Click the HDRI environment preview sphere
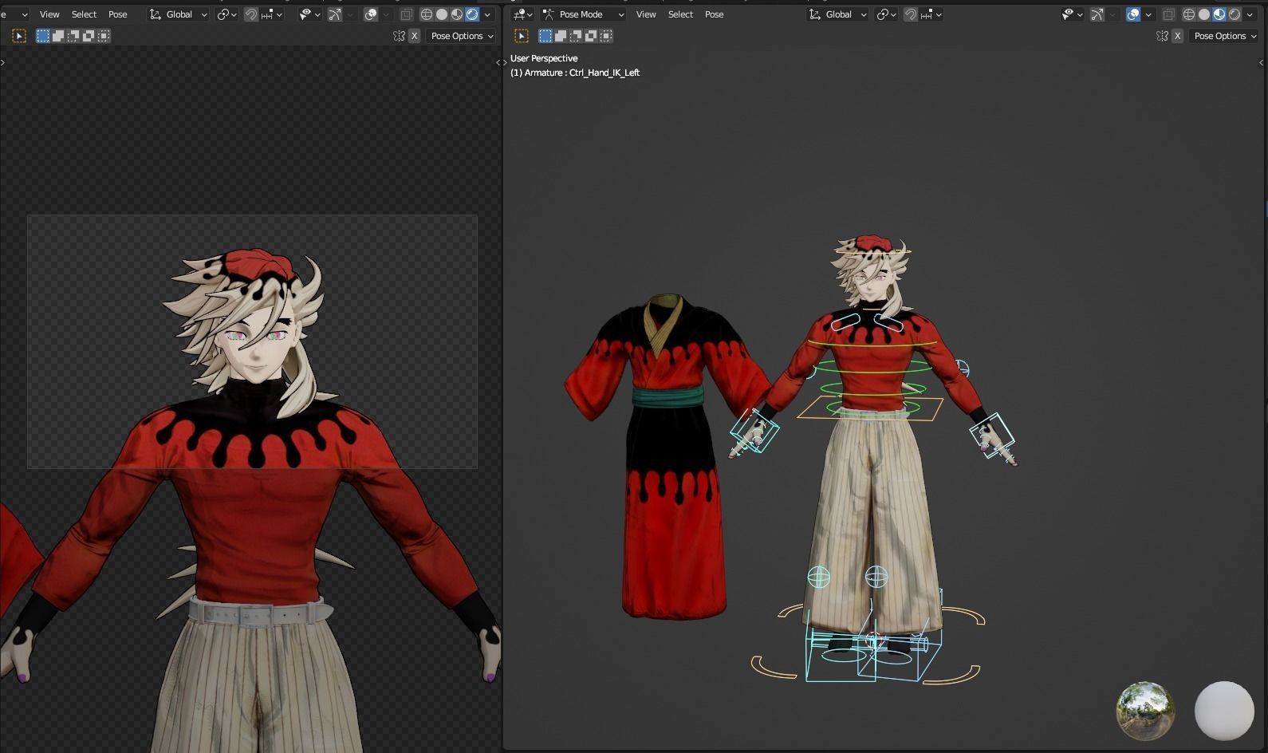Image resolution: width=1268 pixels, height=753 pixels. pyautogui.click(x=1145, y=711)
